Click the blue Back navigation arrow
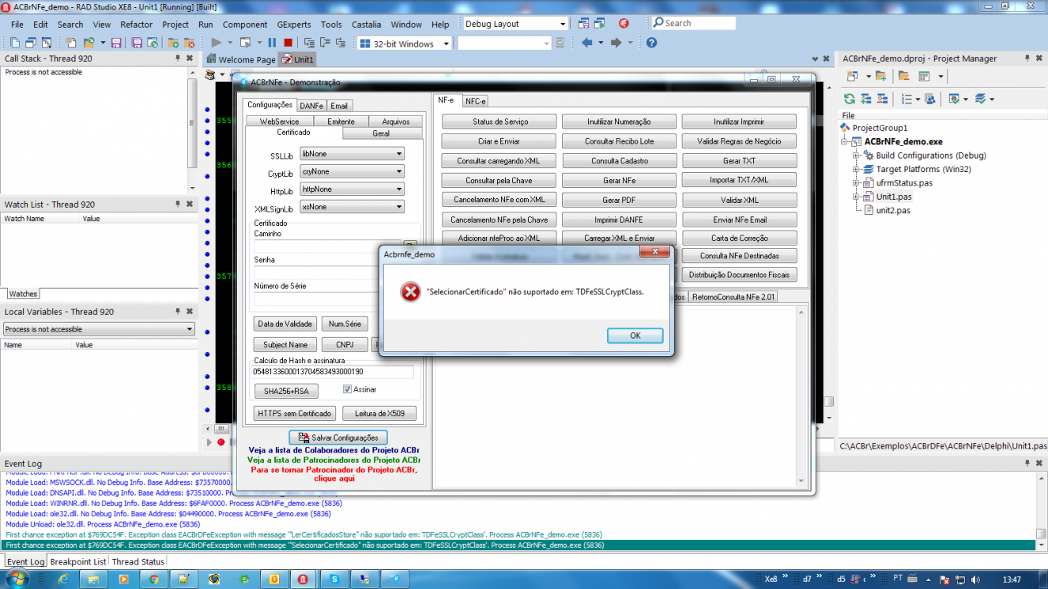The height and width of the screenshot is (589, 1048). click(x=586, y=43)
